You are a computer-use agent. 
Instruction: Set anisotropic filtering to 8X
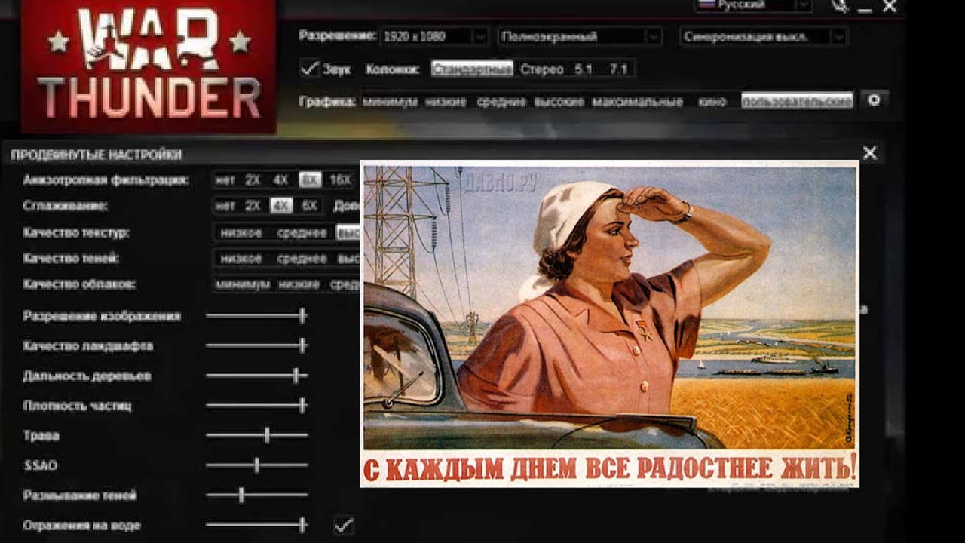coord(310,180)
